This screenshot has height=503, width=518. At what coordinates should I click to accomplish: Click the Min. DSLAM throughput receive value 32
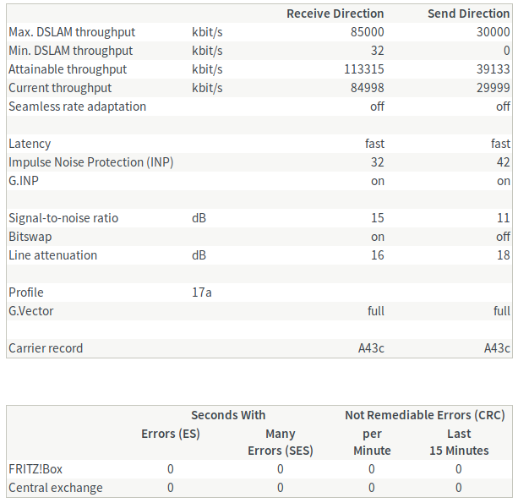(377, 51)
